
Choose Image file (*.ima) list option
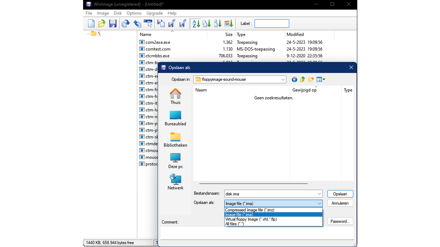(273, 215)
